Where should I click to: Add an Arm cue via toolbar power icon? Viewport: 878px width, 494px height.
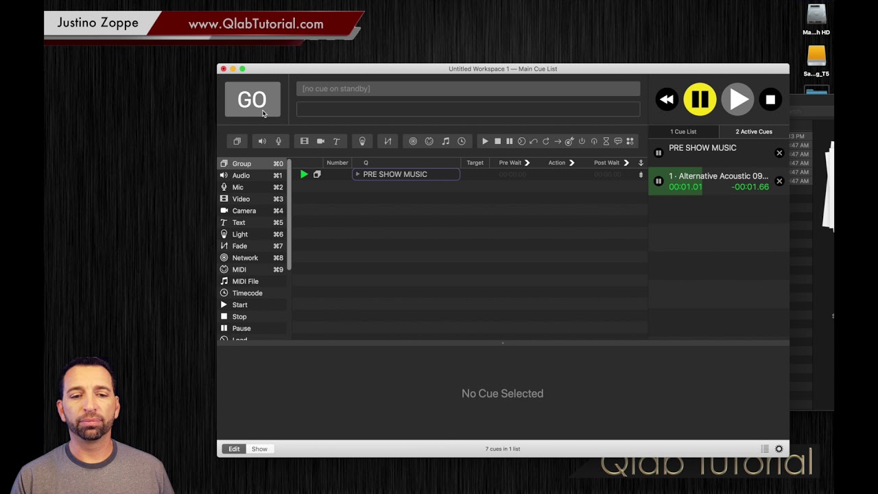coord(582,141)
